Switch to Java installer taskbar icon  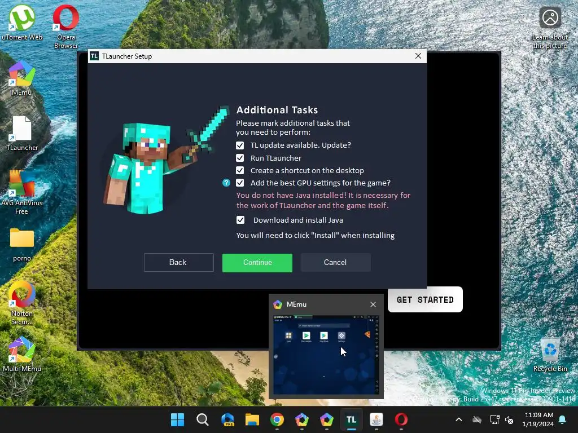pyautogui.click(x=376, y=419)
